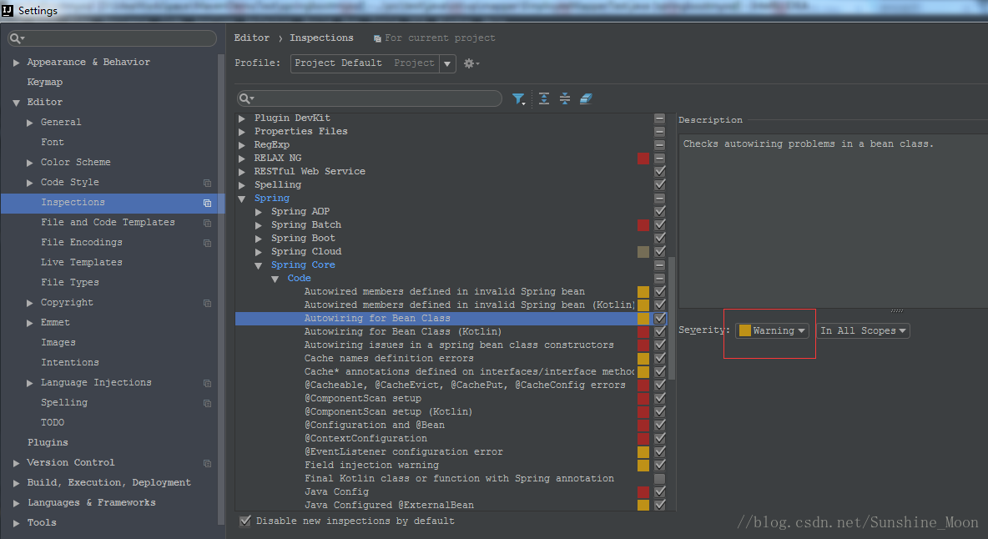The image size is (988, 539).
Task: Click the per-project icon beside Code Style
Action: [x=207, y=183]
